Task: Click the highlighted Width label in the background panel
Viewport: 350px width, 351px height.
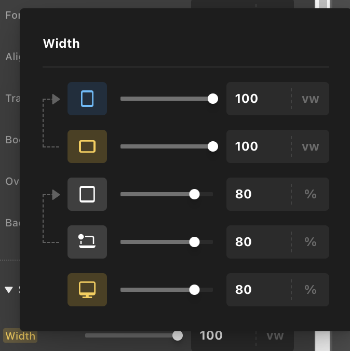Action: 20,336
